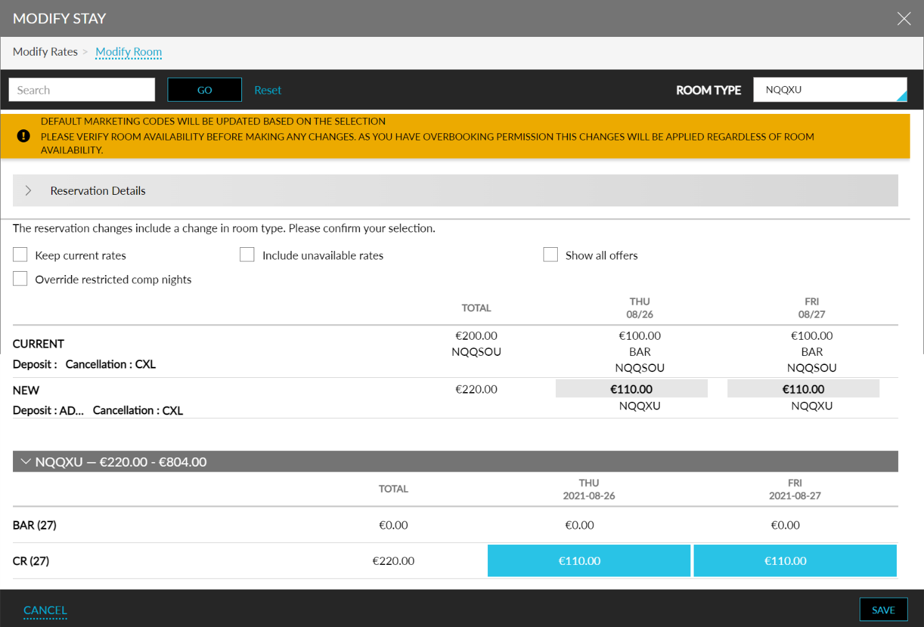Select CR rate €110.00 for Thursday
Screen dimensions: 924x627
(x=589, y=560)
